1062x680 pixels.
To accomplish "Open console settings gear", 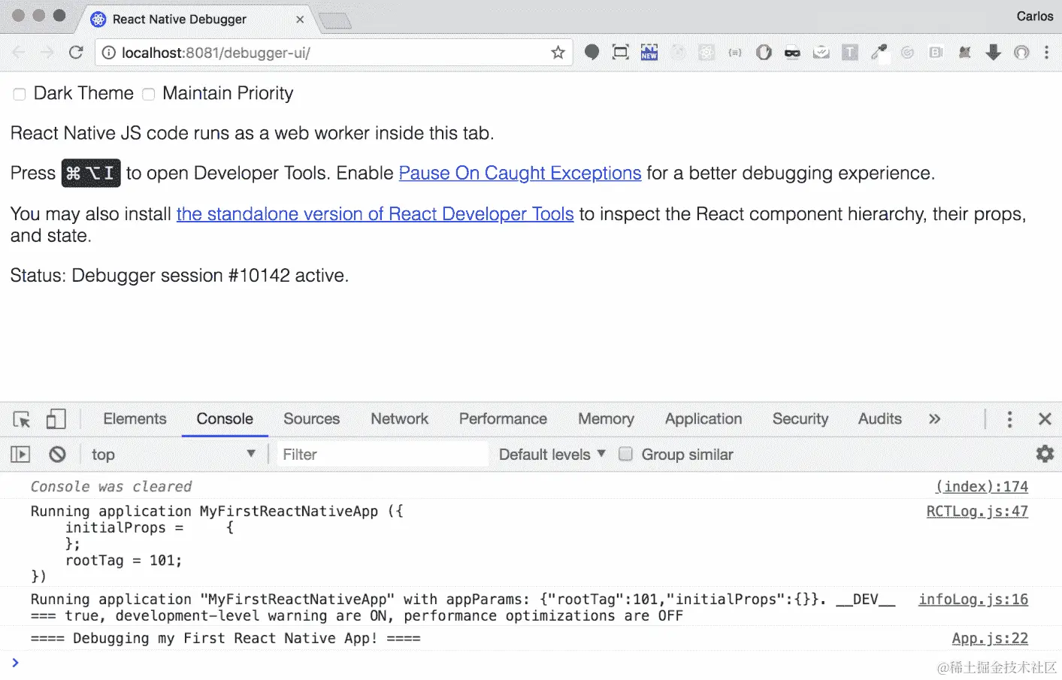I will click(x=1045, y=453).
